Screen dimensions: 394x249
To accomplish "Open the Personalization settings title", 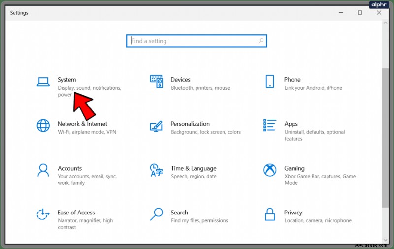I will point(190,124).
